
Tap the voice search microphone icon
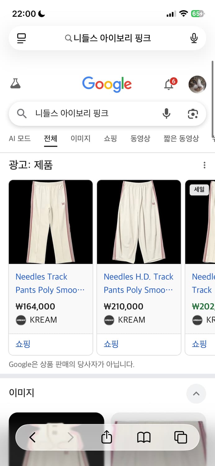(167, 113)
